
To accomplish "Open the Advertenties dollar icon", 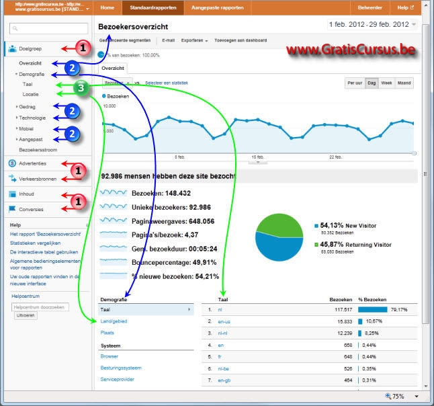I will point(12,163).
